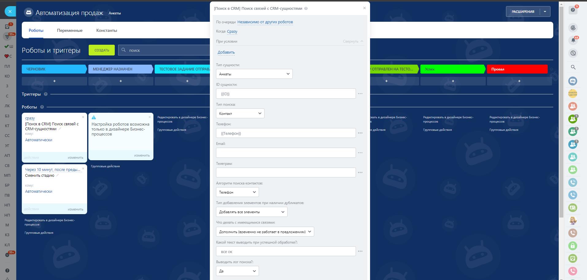The width and height of the screenshot is (587, 280).
Task: Click изменить on the Сменить стадию robot
Action: click(x=75, y=209)
